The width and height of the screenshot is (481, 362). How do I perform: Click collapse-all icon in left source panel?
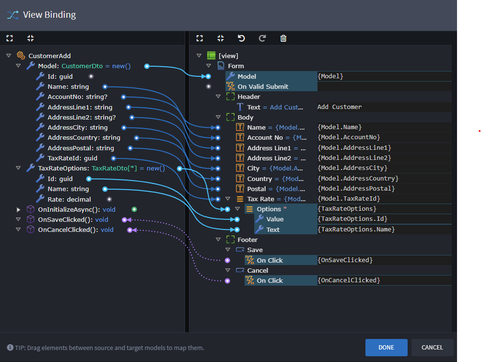point(30,38)
